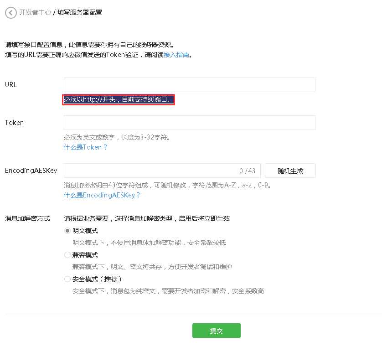Click the 必须为英文或数字 hint text
The width and height of the screenshot is (382, 362).
click(117, 137)
